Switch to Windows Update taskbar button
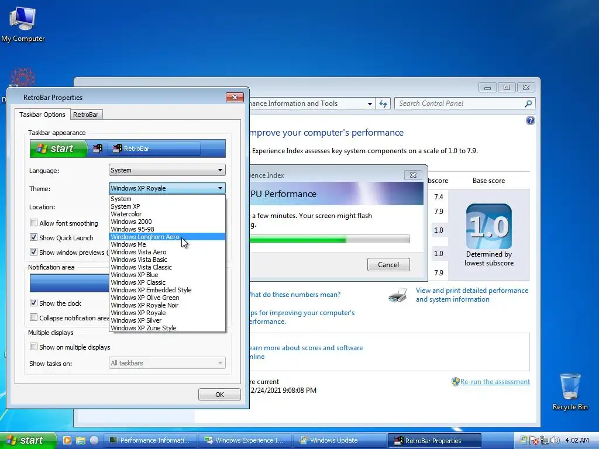This screenshot has width=599, height=449. [x=340, y=440]
